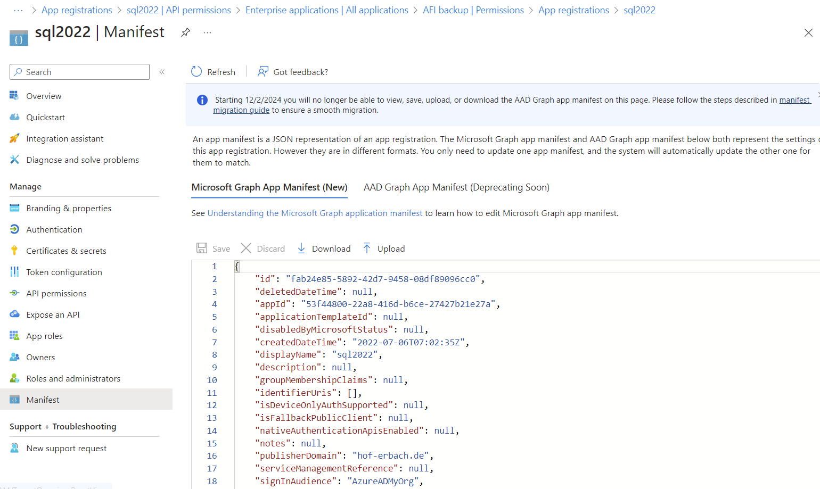
Task: Collapse the sidebar with double chevron
Action: click(x=162, y=72)
